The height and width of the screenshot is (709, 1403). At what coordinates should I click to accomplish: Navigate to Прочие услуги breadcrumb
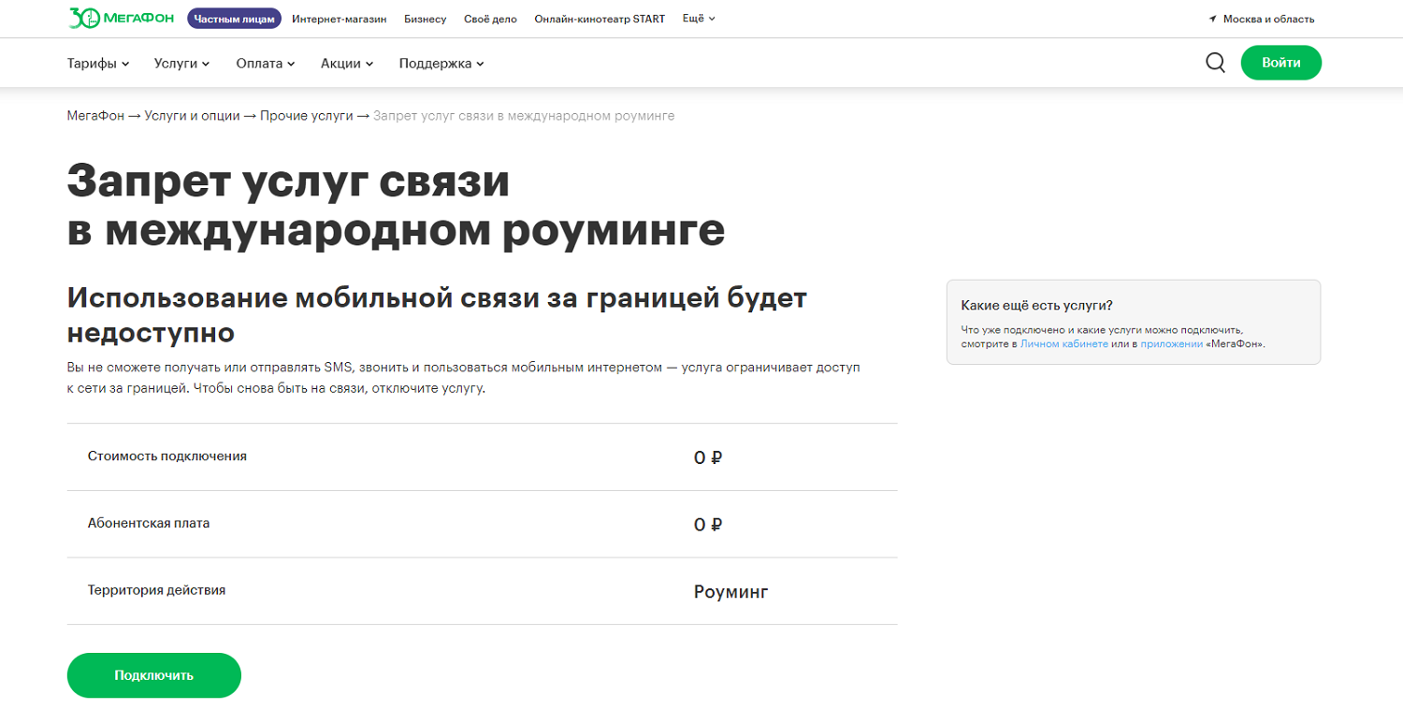307,116
